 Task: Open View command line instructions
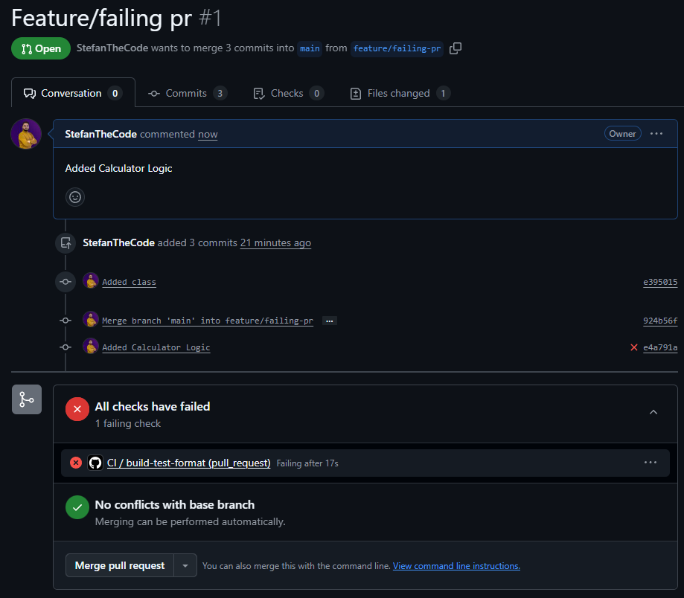456,565
